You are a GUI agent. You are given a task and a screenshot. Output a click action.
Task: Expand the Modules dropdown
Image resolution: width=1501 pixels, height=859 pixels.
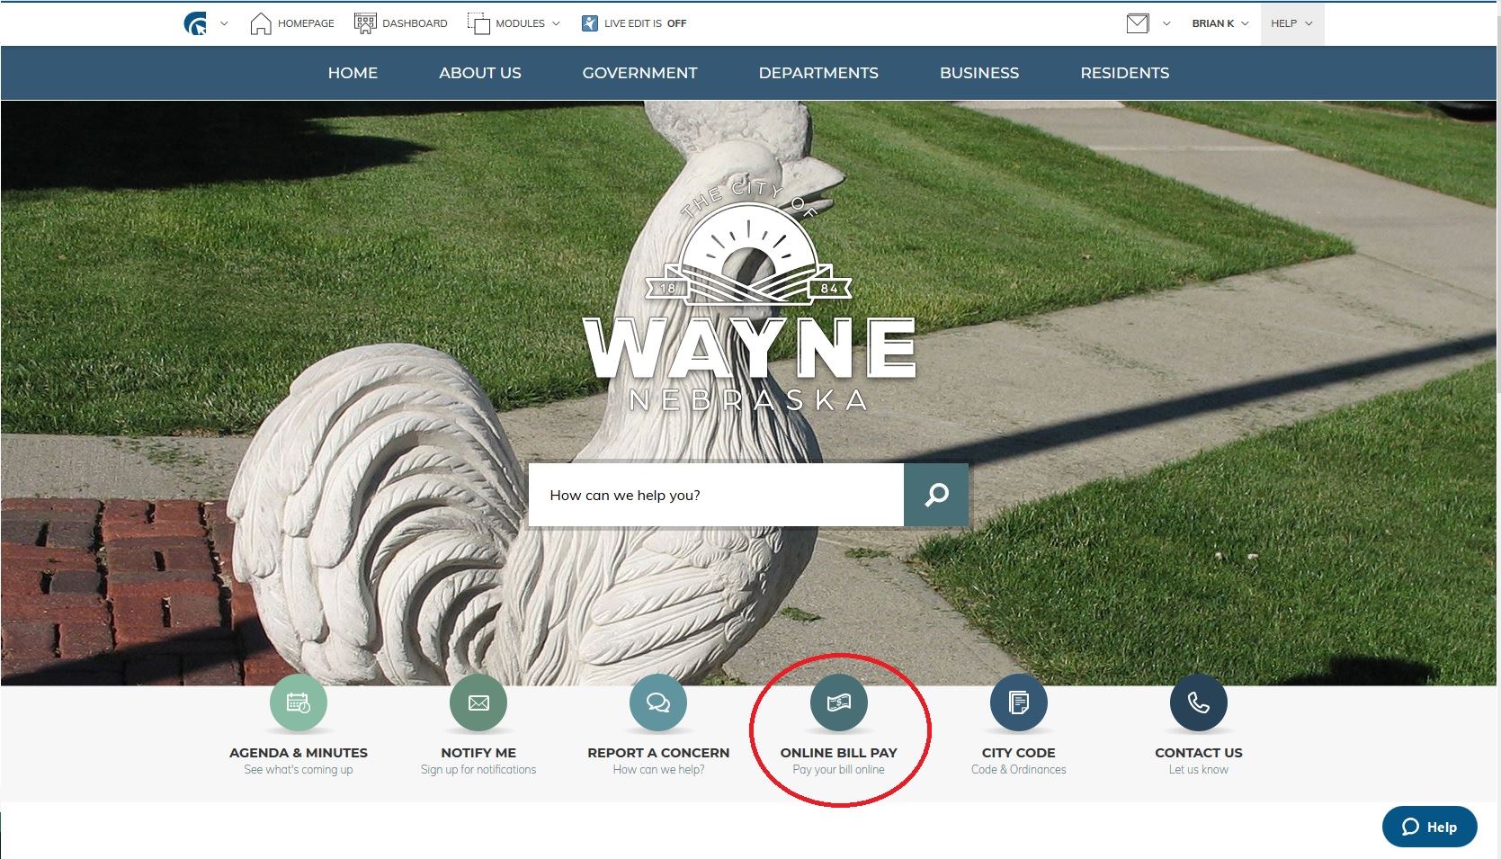[x=514, y=23]
